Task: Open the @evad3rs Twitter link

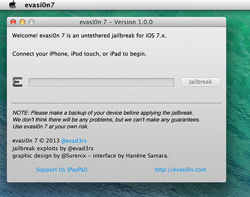Action: 74,141
